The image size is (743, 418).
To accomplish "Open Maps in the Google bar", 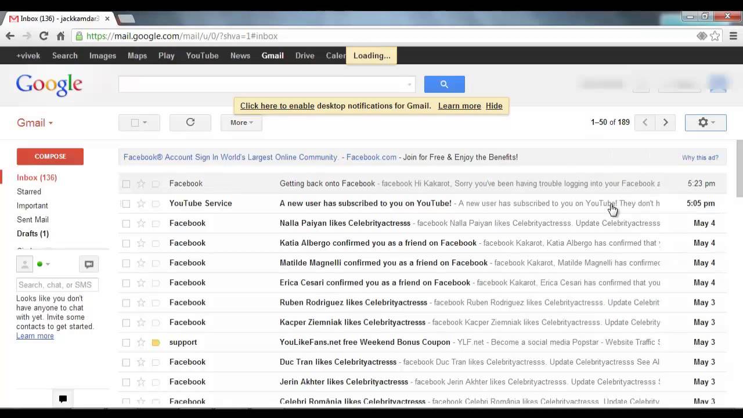I will pyautogui.click(x=137, y=56).
